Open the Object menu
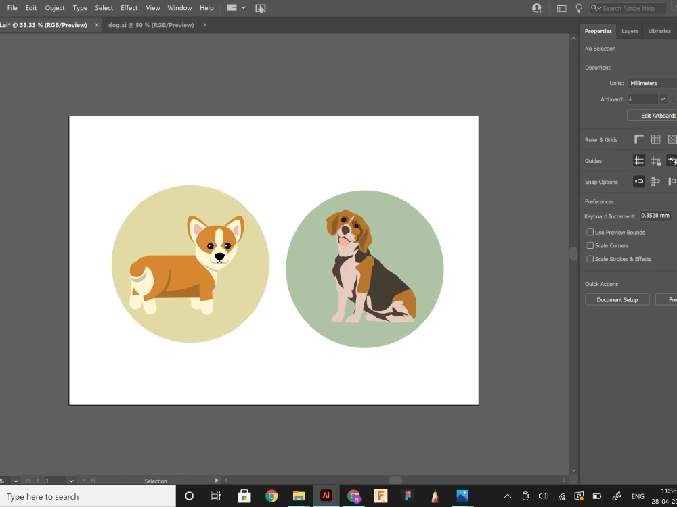Viewport: 677px width, 507px height. coord(55,7)
